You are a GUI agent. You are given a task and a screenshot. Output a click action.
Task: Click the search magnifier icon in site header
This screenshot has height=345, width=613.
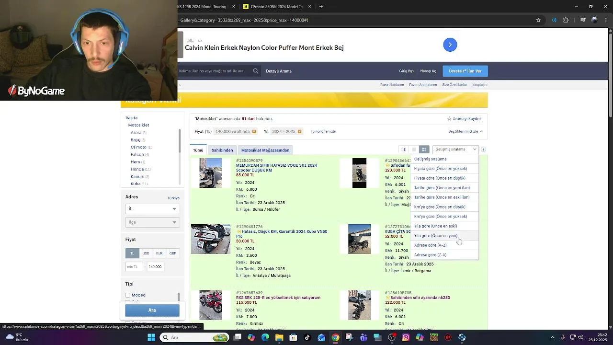(x=256, y=71)
